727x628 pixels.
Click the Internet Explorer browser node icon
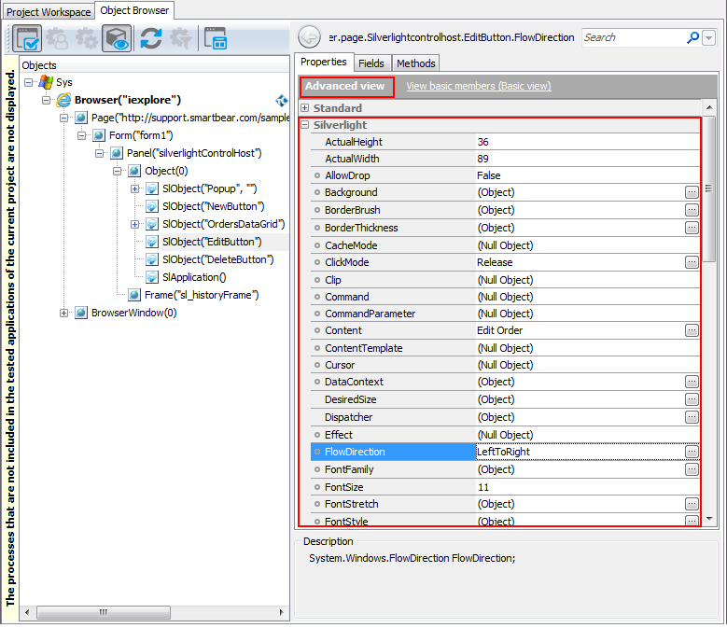63,100
